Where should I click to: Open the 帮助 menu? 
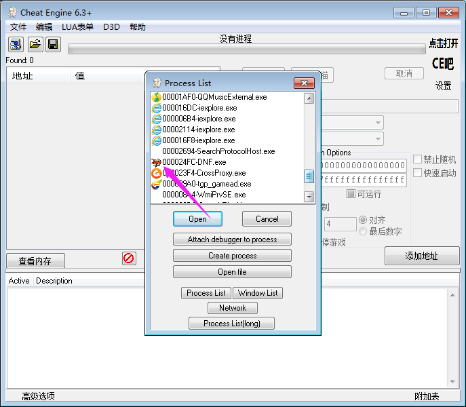click(138, 27)
